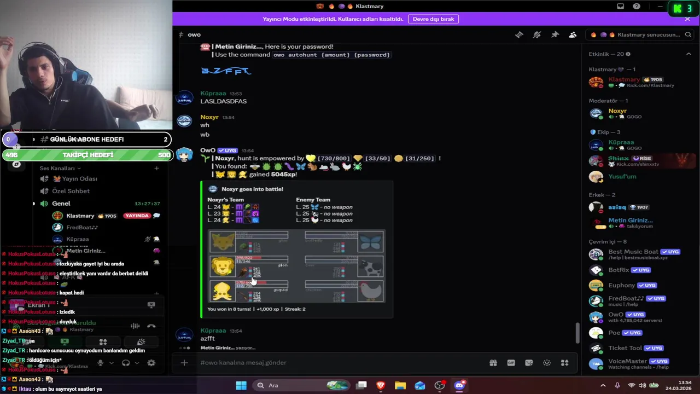Screen dimensions: 700x394
Task: Open microphone options dropdown arrow
Action: click(x=112, y=363)
